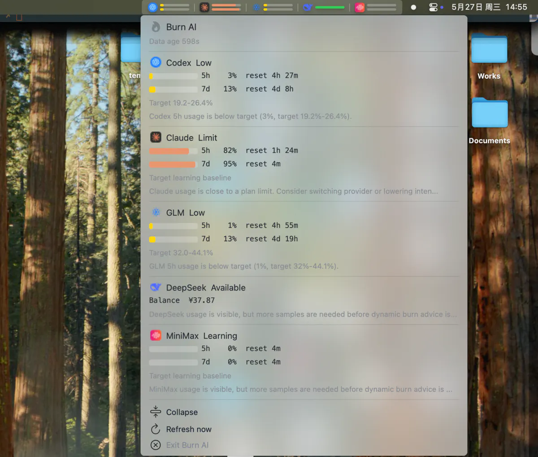The height and width of the screenshot is (457, 538).
Task: Click the MiniMax 5h usage bar
Action: click(173, 349)
